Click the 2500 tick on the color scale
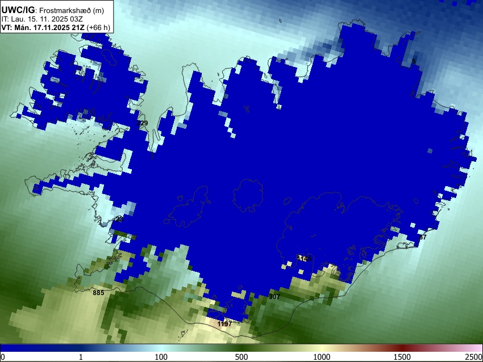 click(x=474, y=357)
